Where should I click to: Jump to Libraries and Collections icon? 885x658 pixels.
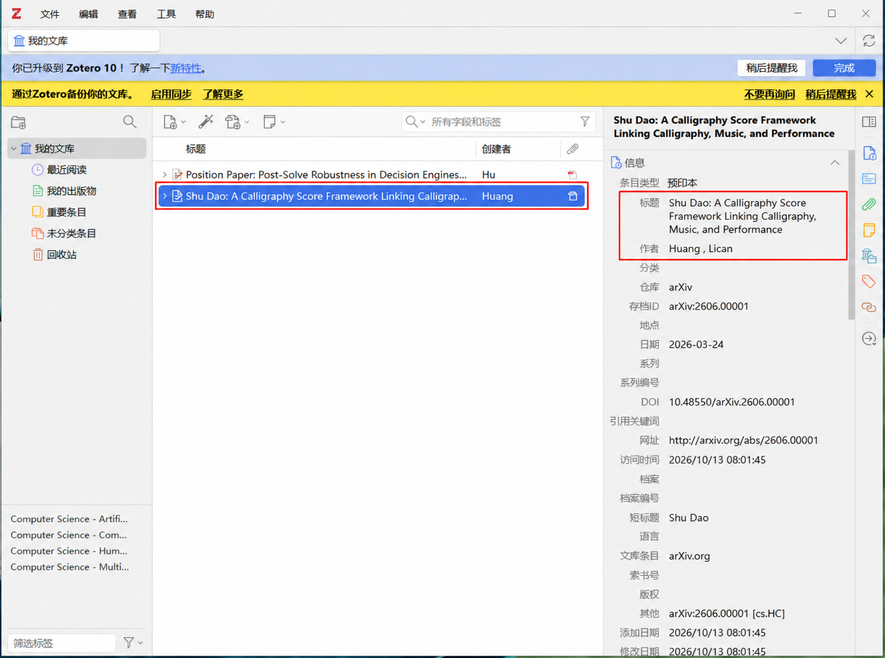pos(869,256)
